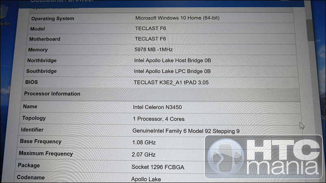Click the 'Motherboard' row label
The width and height of the screenshot is (326, 183).
45,39
